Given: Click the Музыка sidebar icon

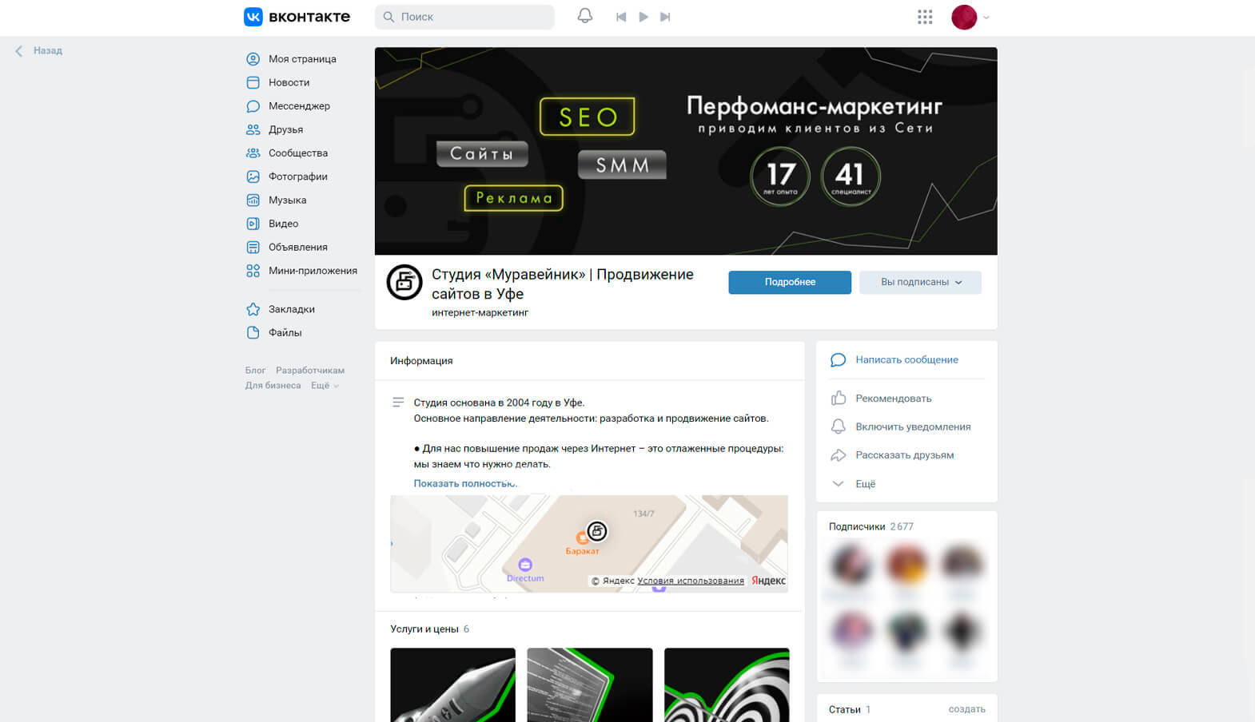Looking at the screenshot, I should tap(253, 200).
